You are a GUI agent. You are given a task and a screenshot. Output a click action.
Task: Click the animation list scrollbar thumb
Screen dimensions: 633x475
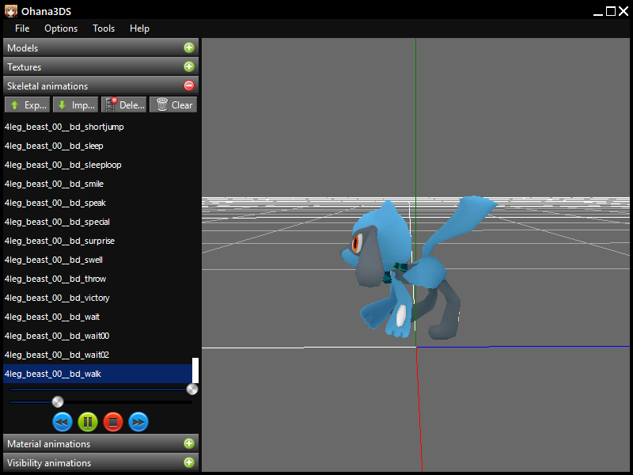point(195,370)
